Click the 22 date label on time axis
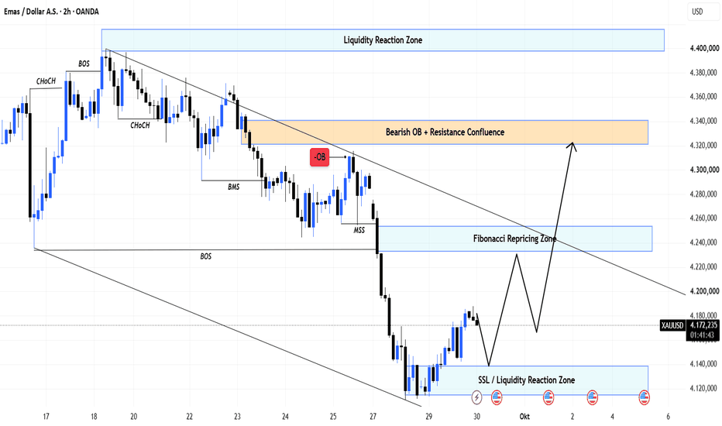The height and width of the screenshot is (426, 722). (189, 417)
